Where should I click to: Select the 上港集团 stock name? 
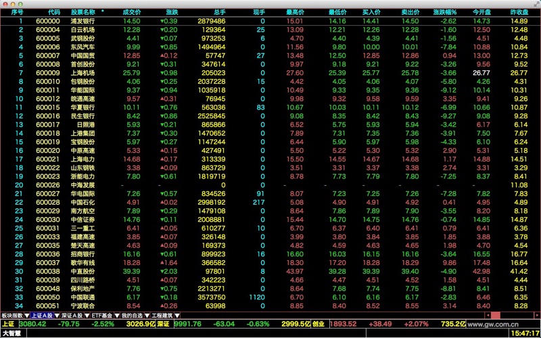[83, 133]
